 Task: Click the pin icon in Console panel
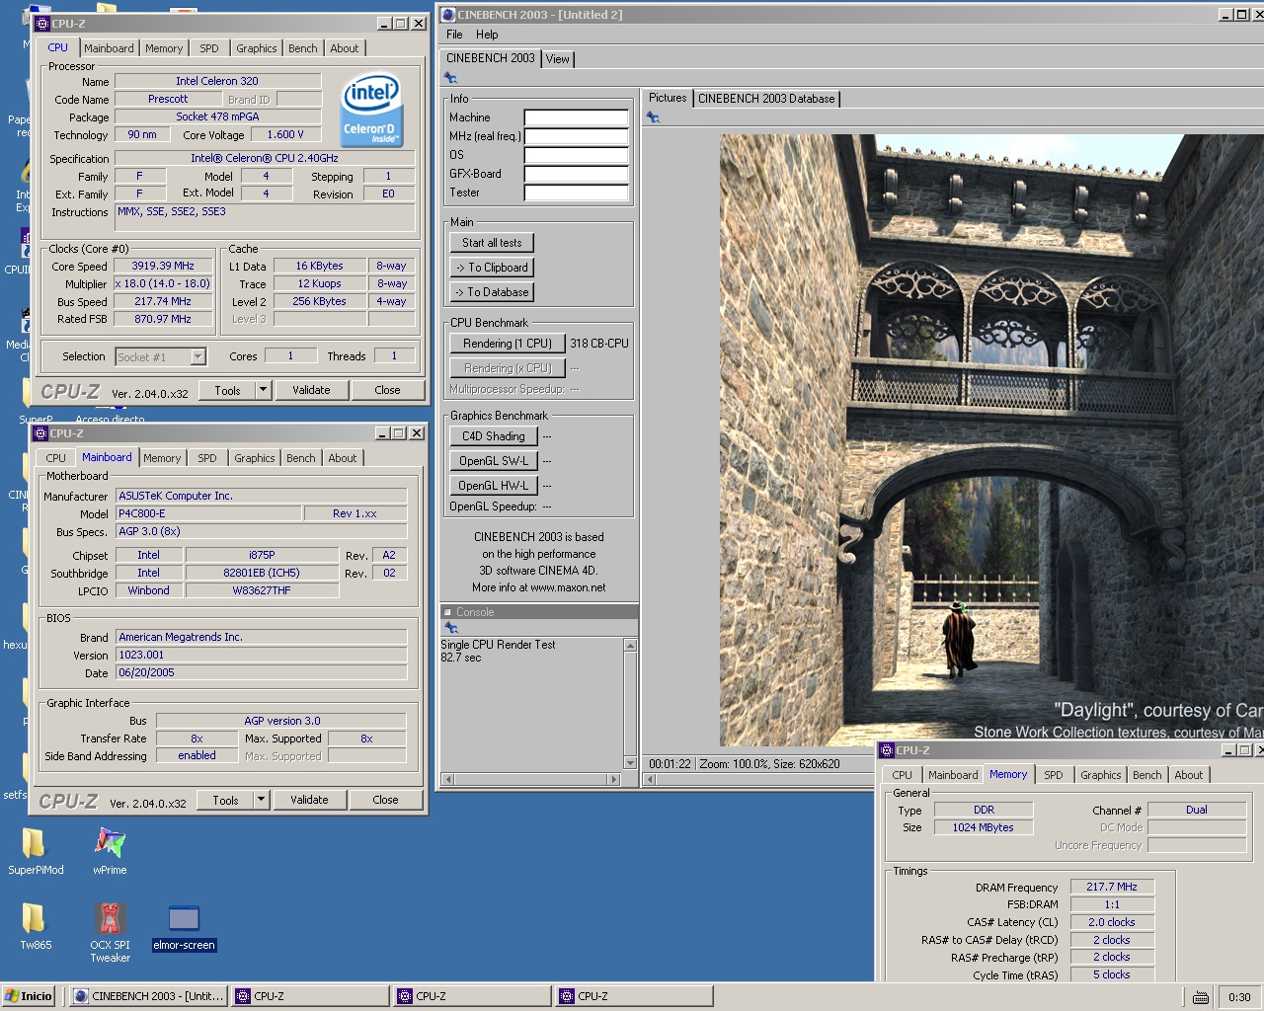tap(450, 628)
